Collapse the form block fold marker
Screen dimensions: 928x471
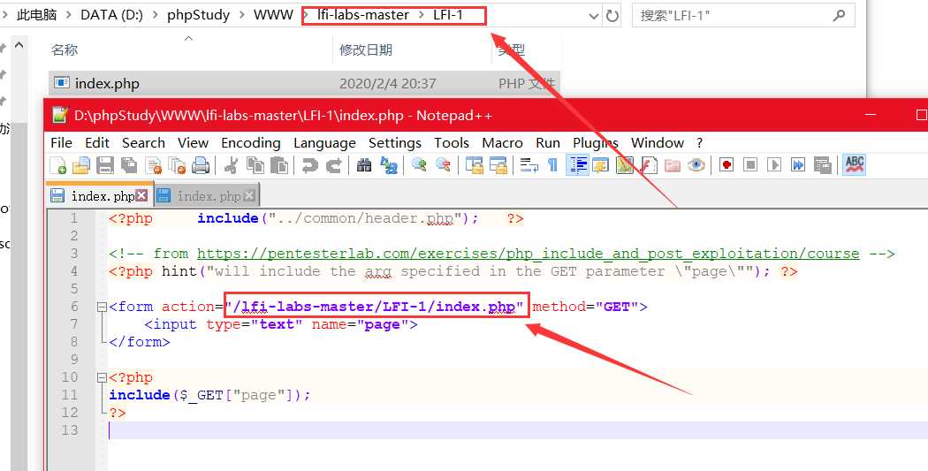pyautogui.click(x=102, y=307)
